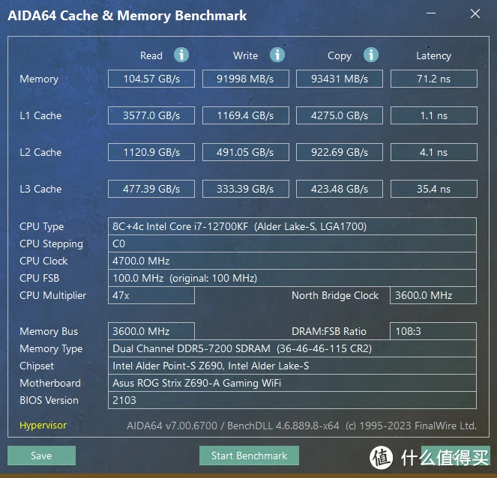Select the Memory Read result field
This screenshot has width=497, height=478.
click(151, 79)
